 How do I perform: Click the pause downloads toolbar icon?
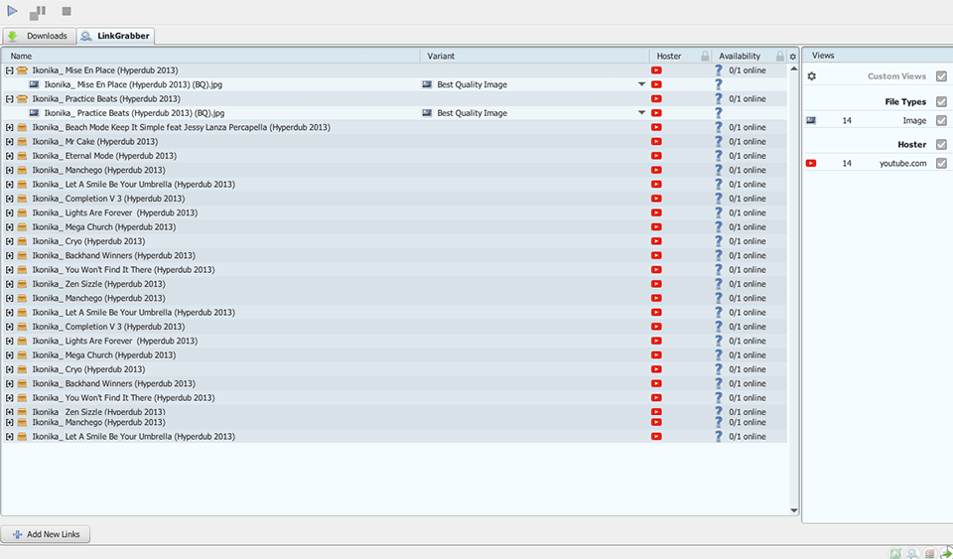coord(38,12)
